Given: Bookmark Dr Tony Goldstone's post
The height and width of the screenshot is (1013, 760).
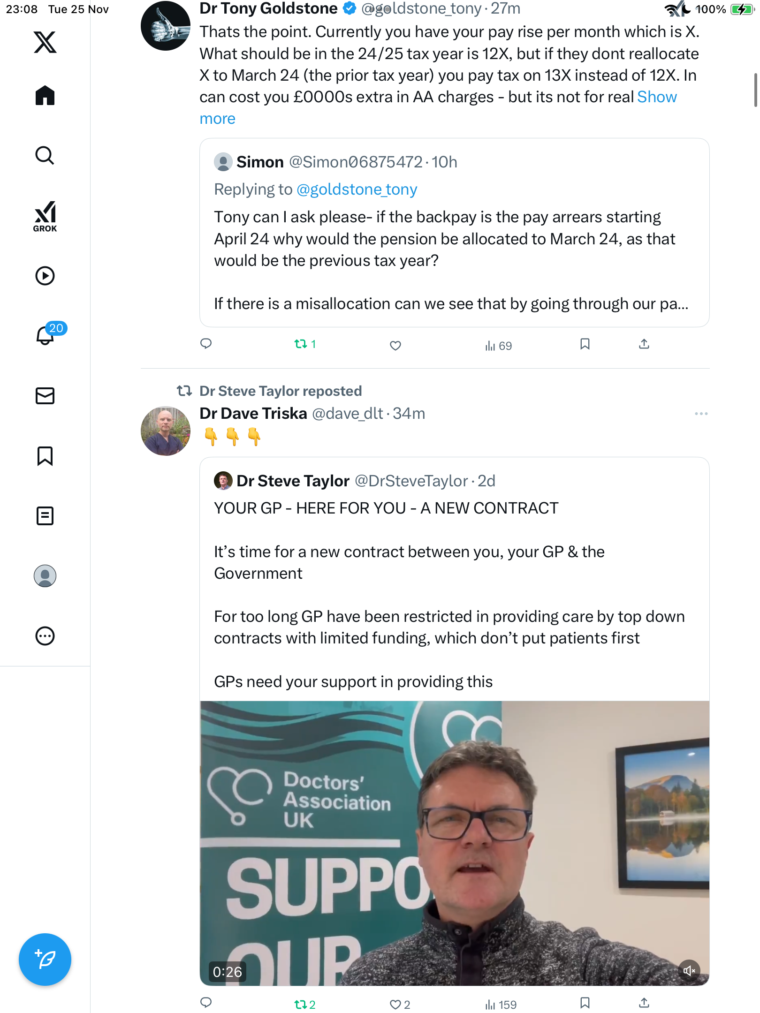Looking at the screenshot, I should [585, 344].
